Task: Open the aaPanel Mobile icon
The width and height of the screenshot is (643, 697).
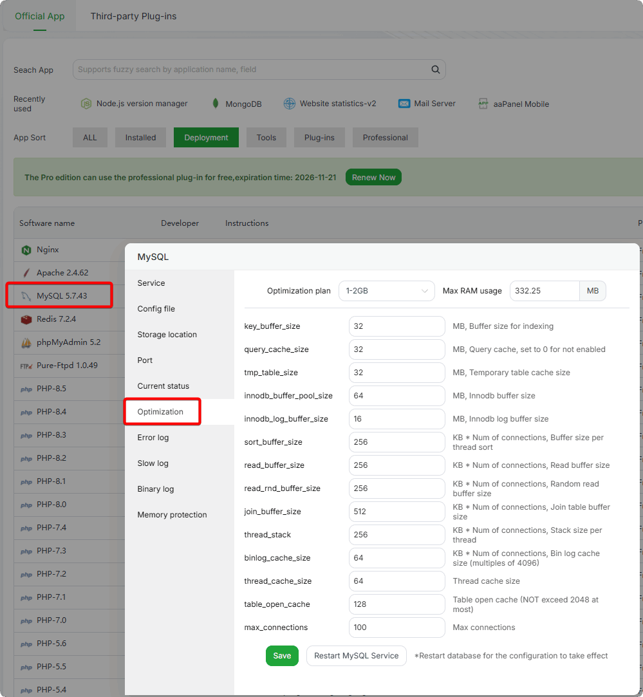Action: pyautogui.click(x=483, y=104)
